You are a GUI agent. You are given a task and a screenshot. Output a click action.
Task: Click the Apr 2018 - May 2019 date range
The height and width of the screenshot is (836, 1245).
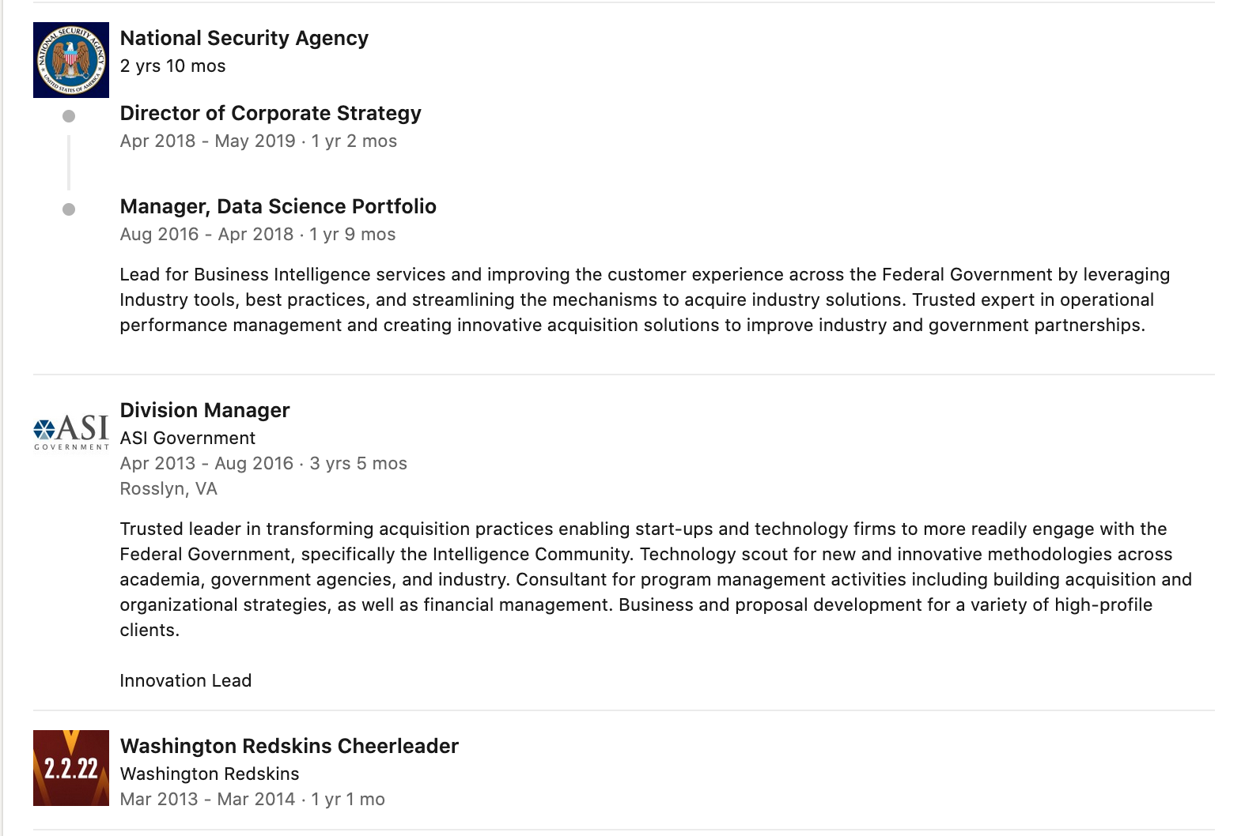coord(208,141)
